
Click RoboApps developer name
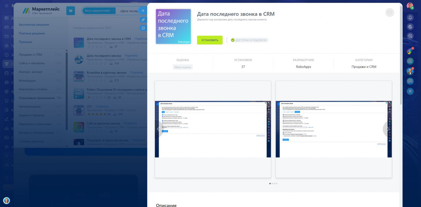coord(303,67)
